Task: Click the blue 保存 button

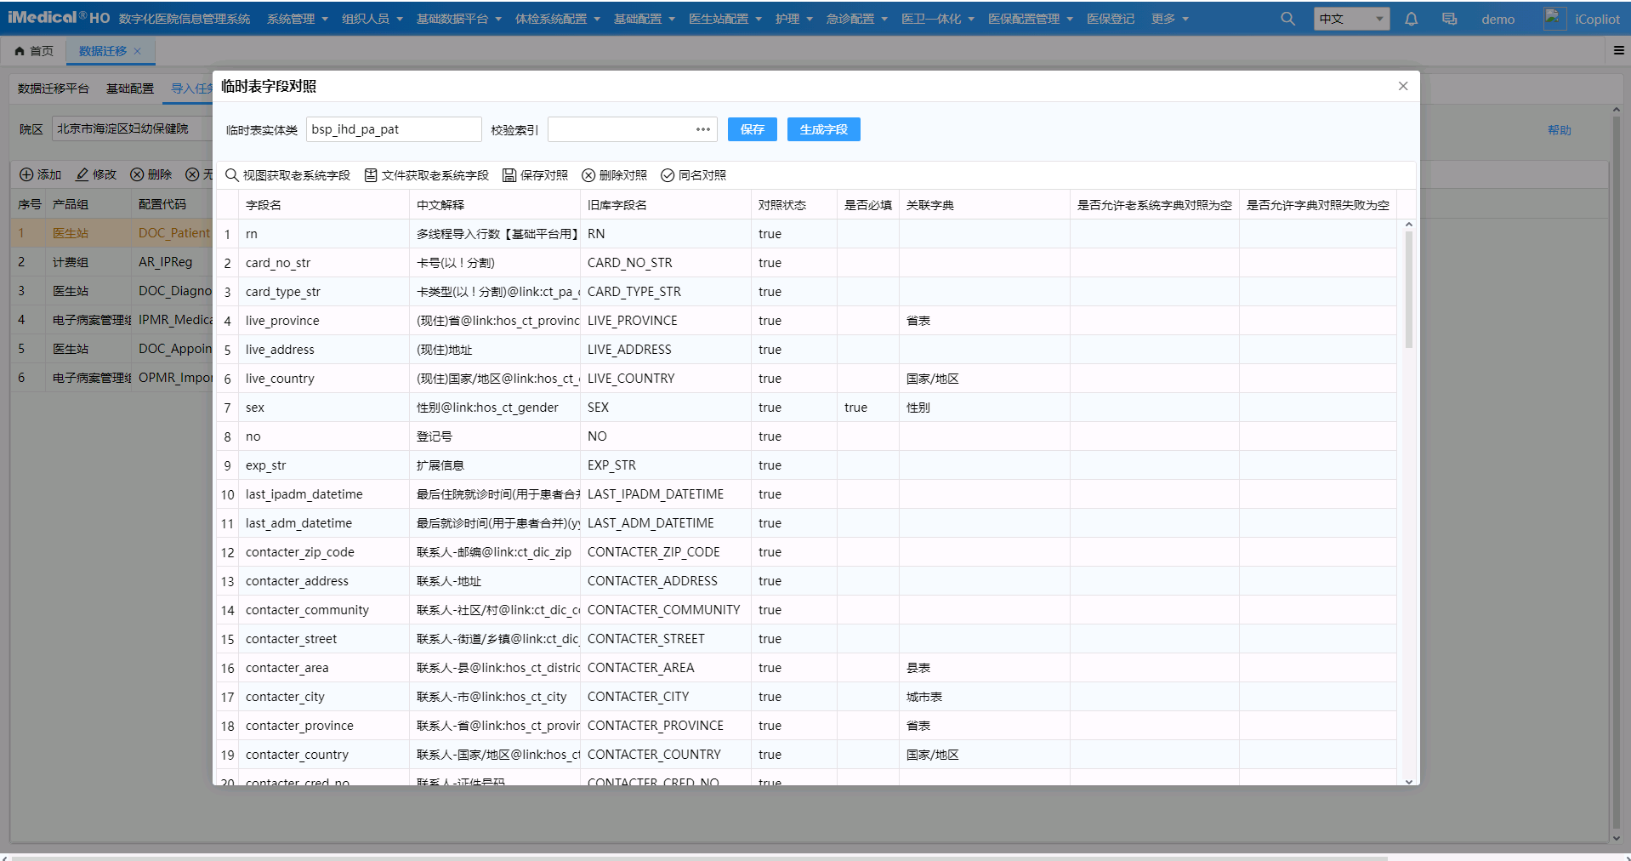Action: (x=753, y=129)
